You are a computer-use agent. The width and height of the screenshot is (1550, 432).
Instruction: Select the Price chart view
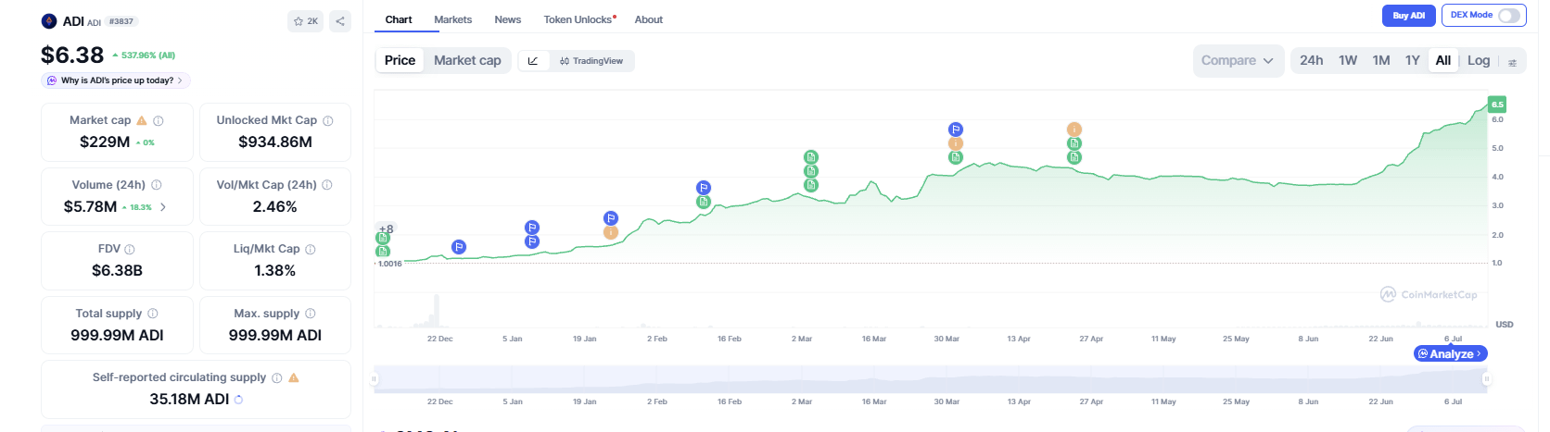point(400,60)
